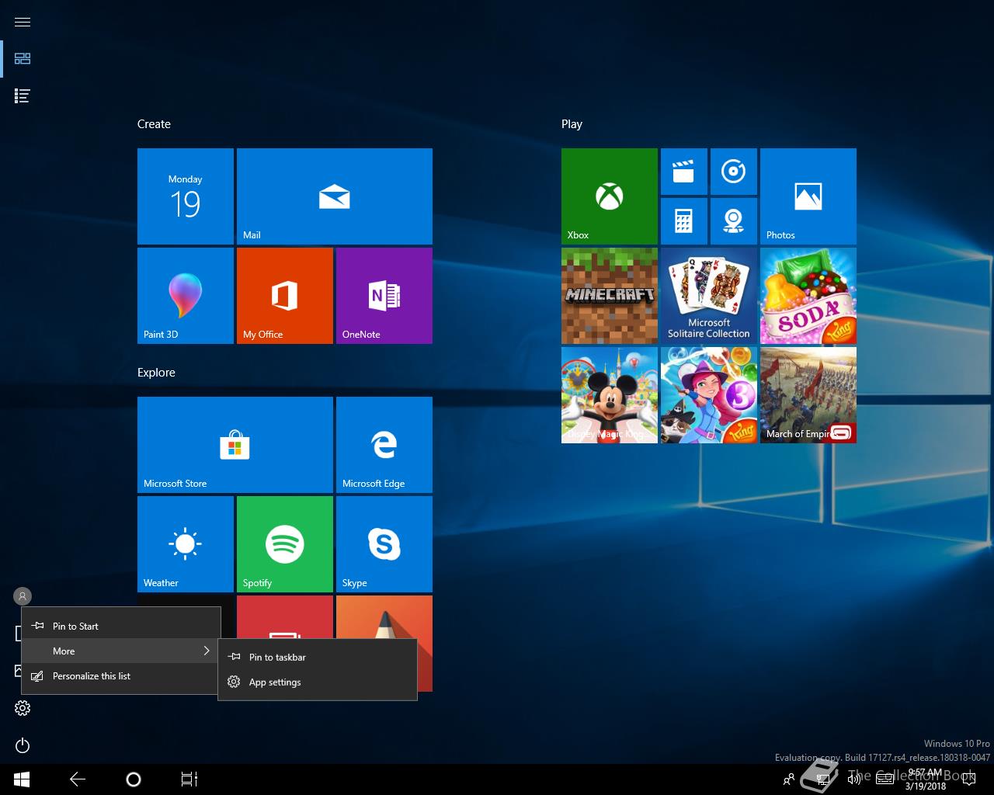Open the volume control in tray
This screenshot has width=994, height=795.
coord(854,779)
